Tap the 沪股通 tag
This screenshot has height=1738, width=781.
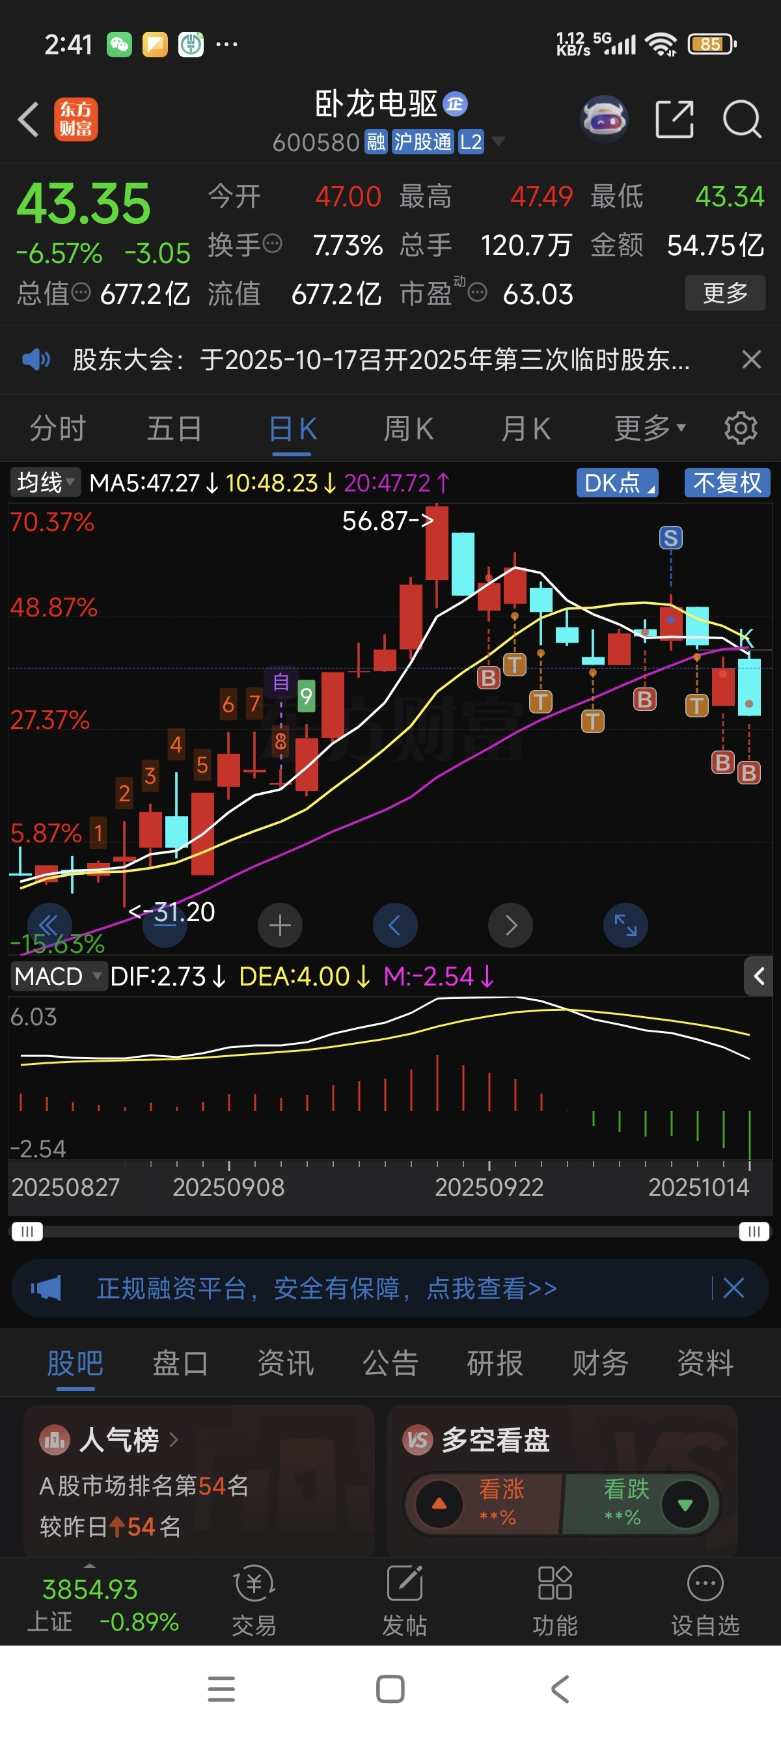coord(423,142)
